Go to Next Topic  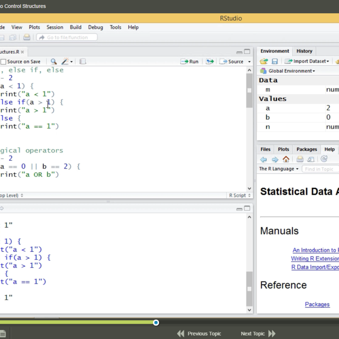pyautogui.click(x=258, y=333)
